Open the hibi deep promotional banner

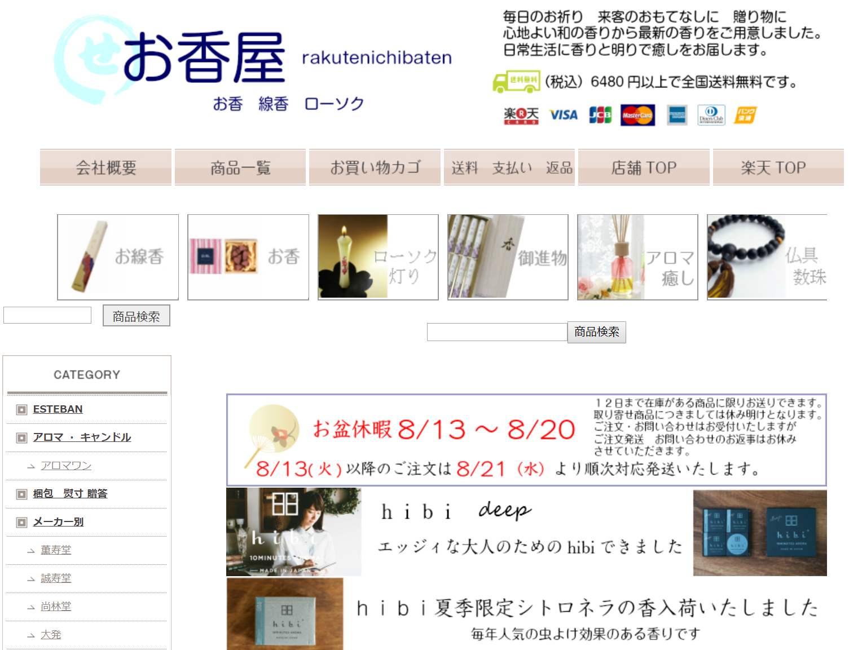526,532
